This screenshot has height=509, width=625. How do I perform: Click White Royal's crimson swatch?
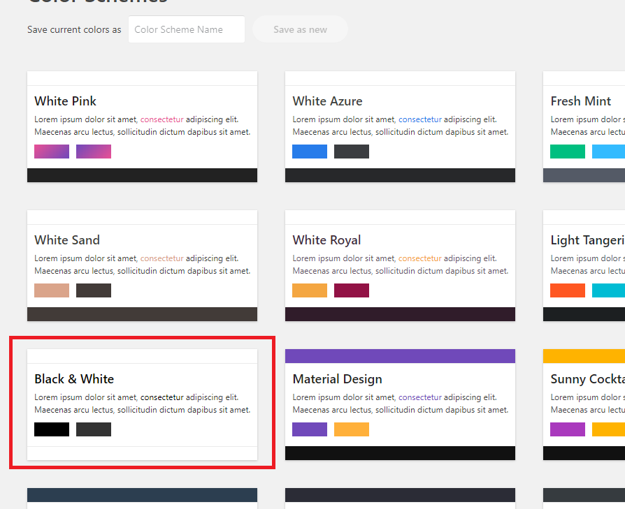(x=352, y=290)
